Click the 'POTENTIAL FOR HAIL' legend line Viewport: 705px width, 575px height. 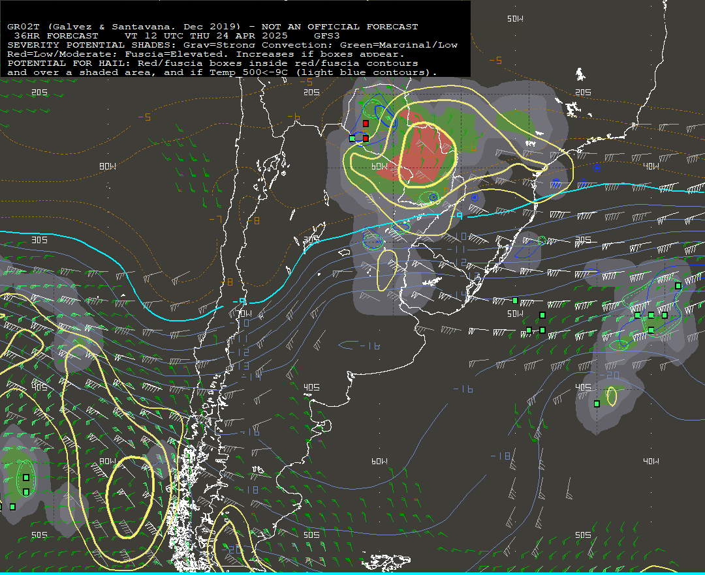pyautogui.click(x=213, y=63)
